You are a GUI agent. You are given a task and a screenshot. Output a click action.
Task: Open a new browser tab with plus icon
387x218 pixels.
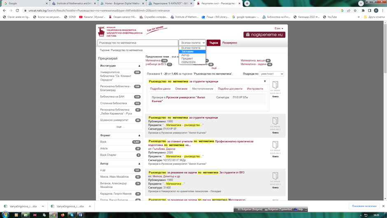point(247,3)
